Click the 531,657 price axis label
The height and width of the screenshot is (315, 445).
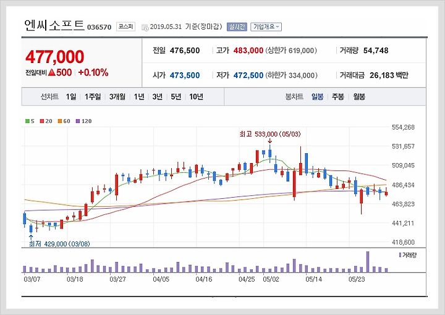403,146
